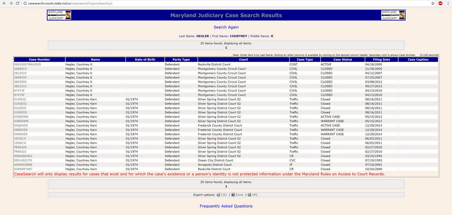Click the Search Again link

coord(226,27)
